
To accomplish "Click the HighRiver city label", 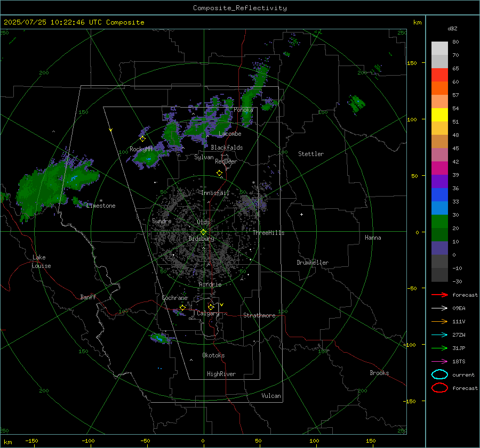I will coord(221,374).
